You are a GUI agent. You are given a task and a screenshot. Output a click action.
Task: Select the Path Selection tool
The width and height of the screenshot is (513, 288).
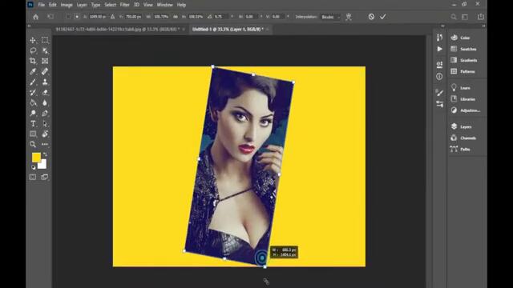click(x=45, y=124)
